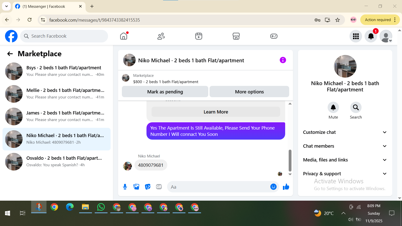This screenshot has width=402, height=226.
Task: Click Mark as pending button
Action: 165,92
